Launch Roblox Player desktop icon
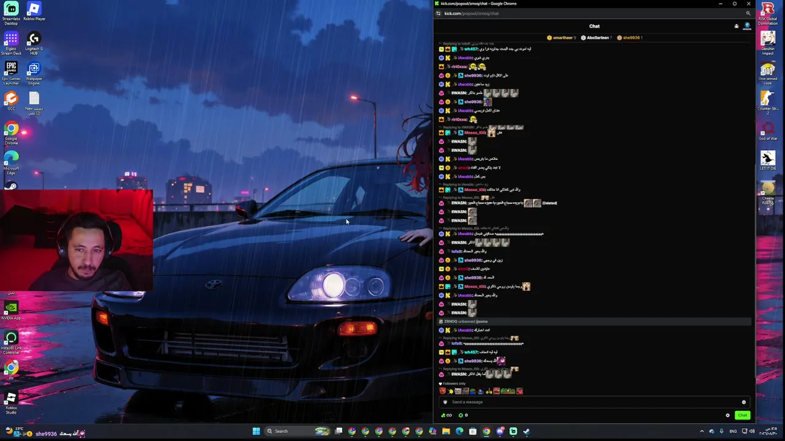 point(34,12)
